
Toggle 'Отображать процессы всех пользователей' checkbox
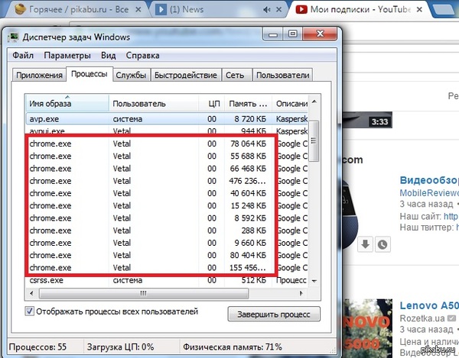point(30,311)
